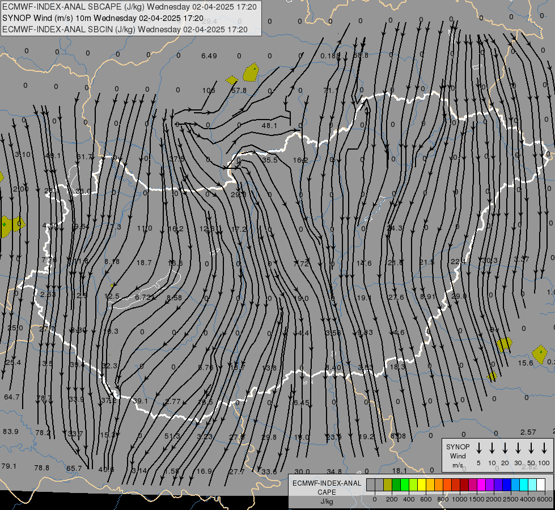Click the 6000 tick label on CAPE scale
The height and width of the screenshot is (510, 555).
545,499
